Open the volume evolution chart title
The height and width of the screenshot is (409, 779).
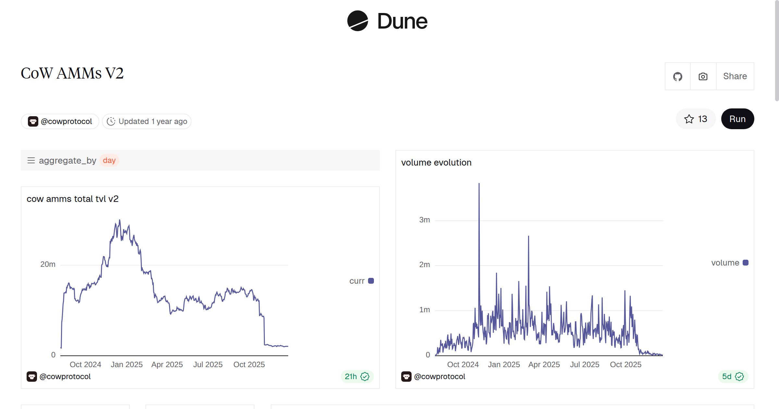click(x=436, y=162)
